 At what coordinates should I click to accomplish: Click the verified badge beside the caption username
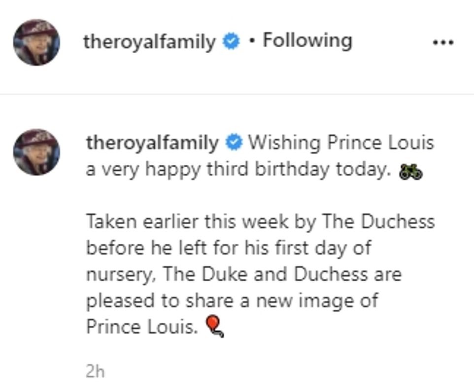coord(234,143)
